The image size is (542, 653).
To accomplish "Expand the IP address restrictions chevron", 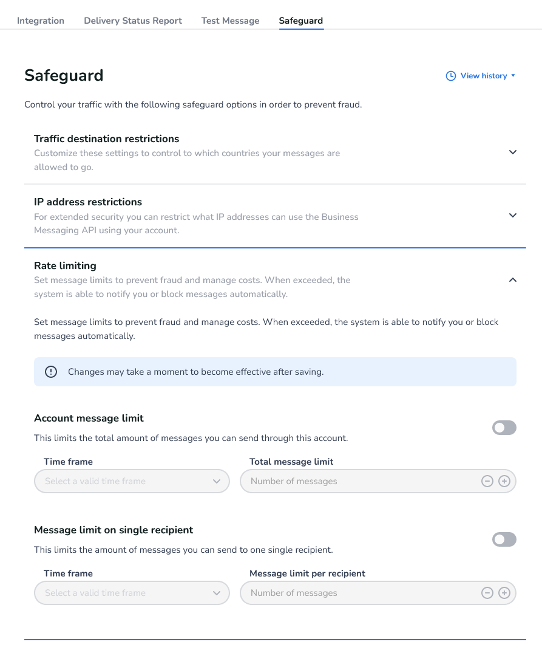I will (x=513, y=216).
